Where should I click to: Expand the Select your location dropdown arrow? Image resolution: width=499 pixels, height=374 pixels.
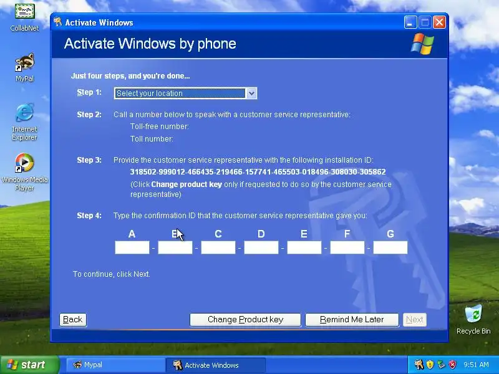(x=251, y=93)
